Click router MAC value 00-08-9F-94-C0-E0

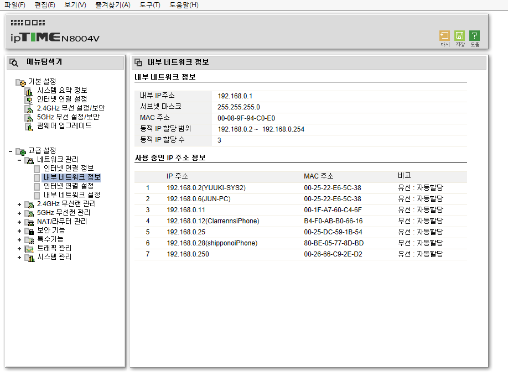point(246,118)
